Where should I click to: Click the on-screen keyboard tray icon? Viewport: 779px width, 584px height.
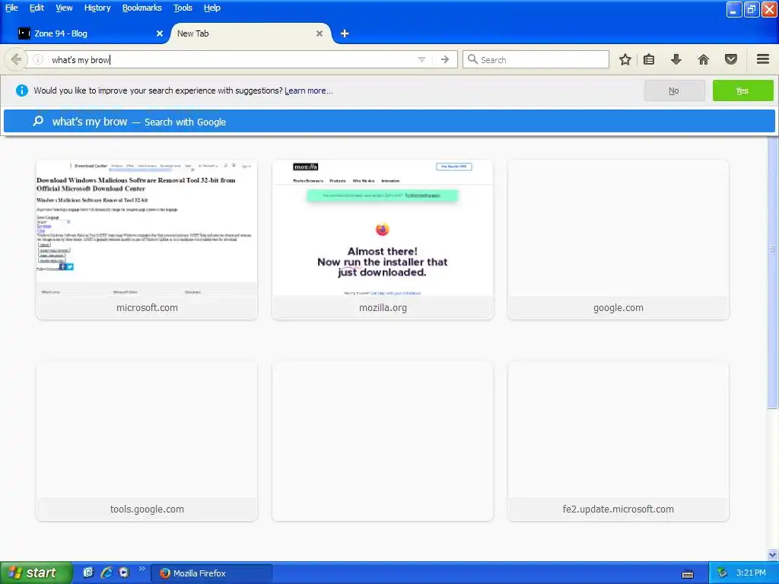688,574
